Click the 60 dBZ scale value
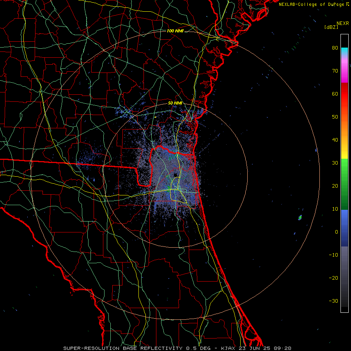This screenshot has height=351, width=351. coord(335,94)
